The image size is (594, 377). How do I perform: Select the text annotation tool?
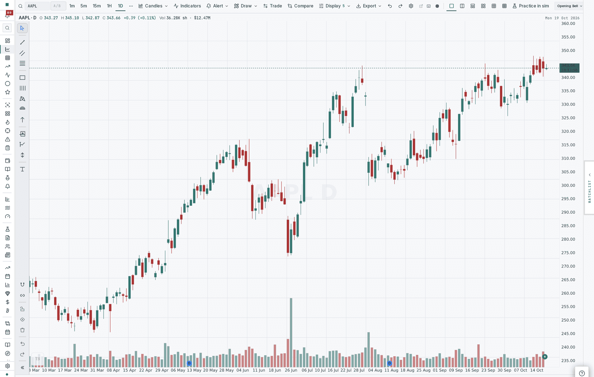pos(22,169)
